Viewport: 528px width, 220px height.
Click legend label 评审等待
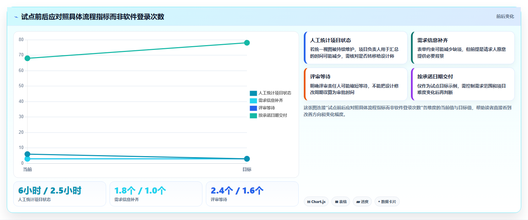click(x=267, y=108)
